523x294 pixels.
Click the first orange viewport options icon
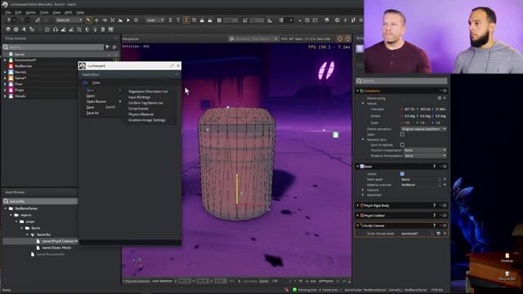[x=340, y=38]
